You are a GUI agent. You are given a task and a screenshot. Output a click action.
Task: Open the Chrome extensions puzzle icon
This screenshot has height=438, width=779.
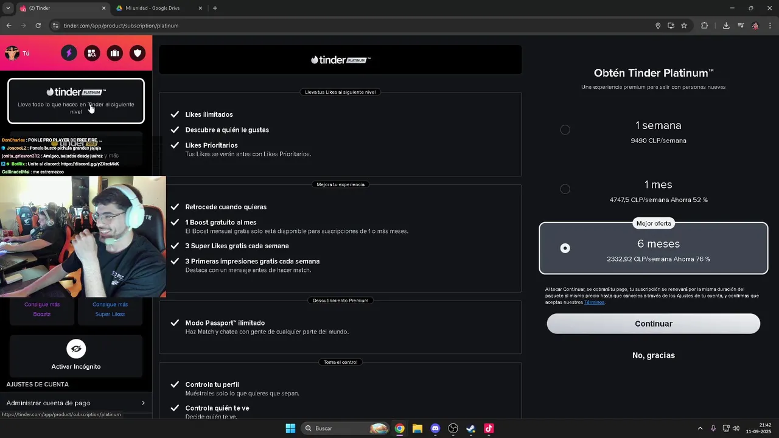[x=705, y=26]
